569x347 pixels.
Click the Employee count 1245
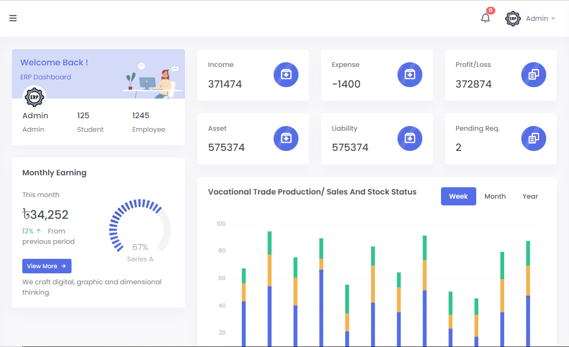click(140, 116)
